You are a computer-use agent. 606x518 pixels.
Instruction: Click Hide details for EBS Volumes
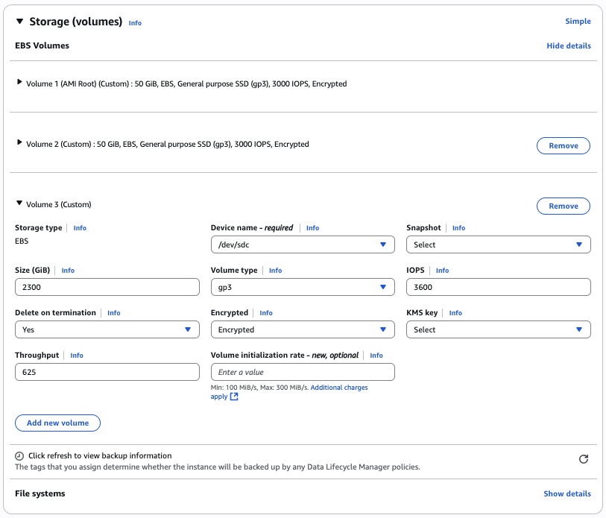tap(569, 46)
